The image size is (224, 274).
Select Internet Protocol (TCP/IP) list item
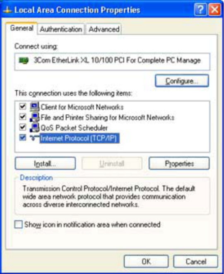pos(79,138)
